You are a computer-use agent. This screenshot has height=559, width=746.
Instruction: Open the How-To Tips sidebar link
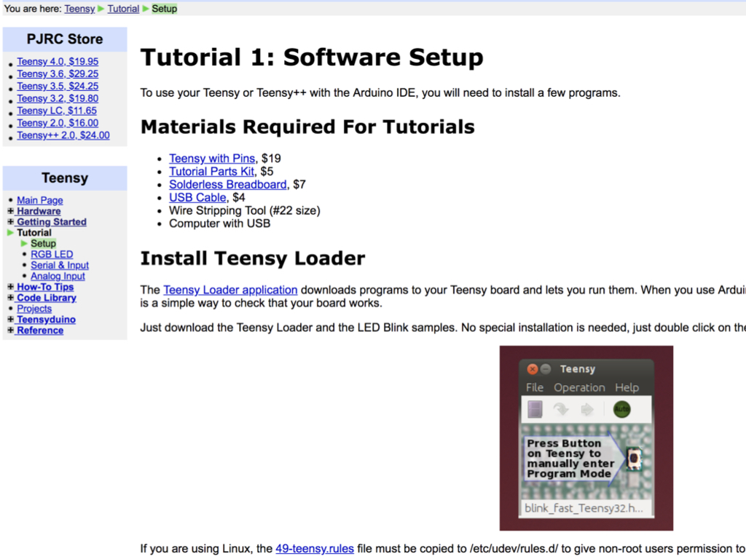click(45, 287)
